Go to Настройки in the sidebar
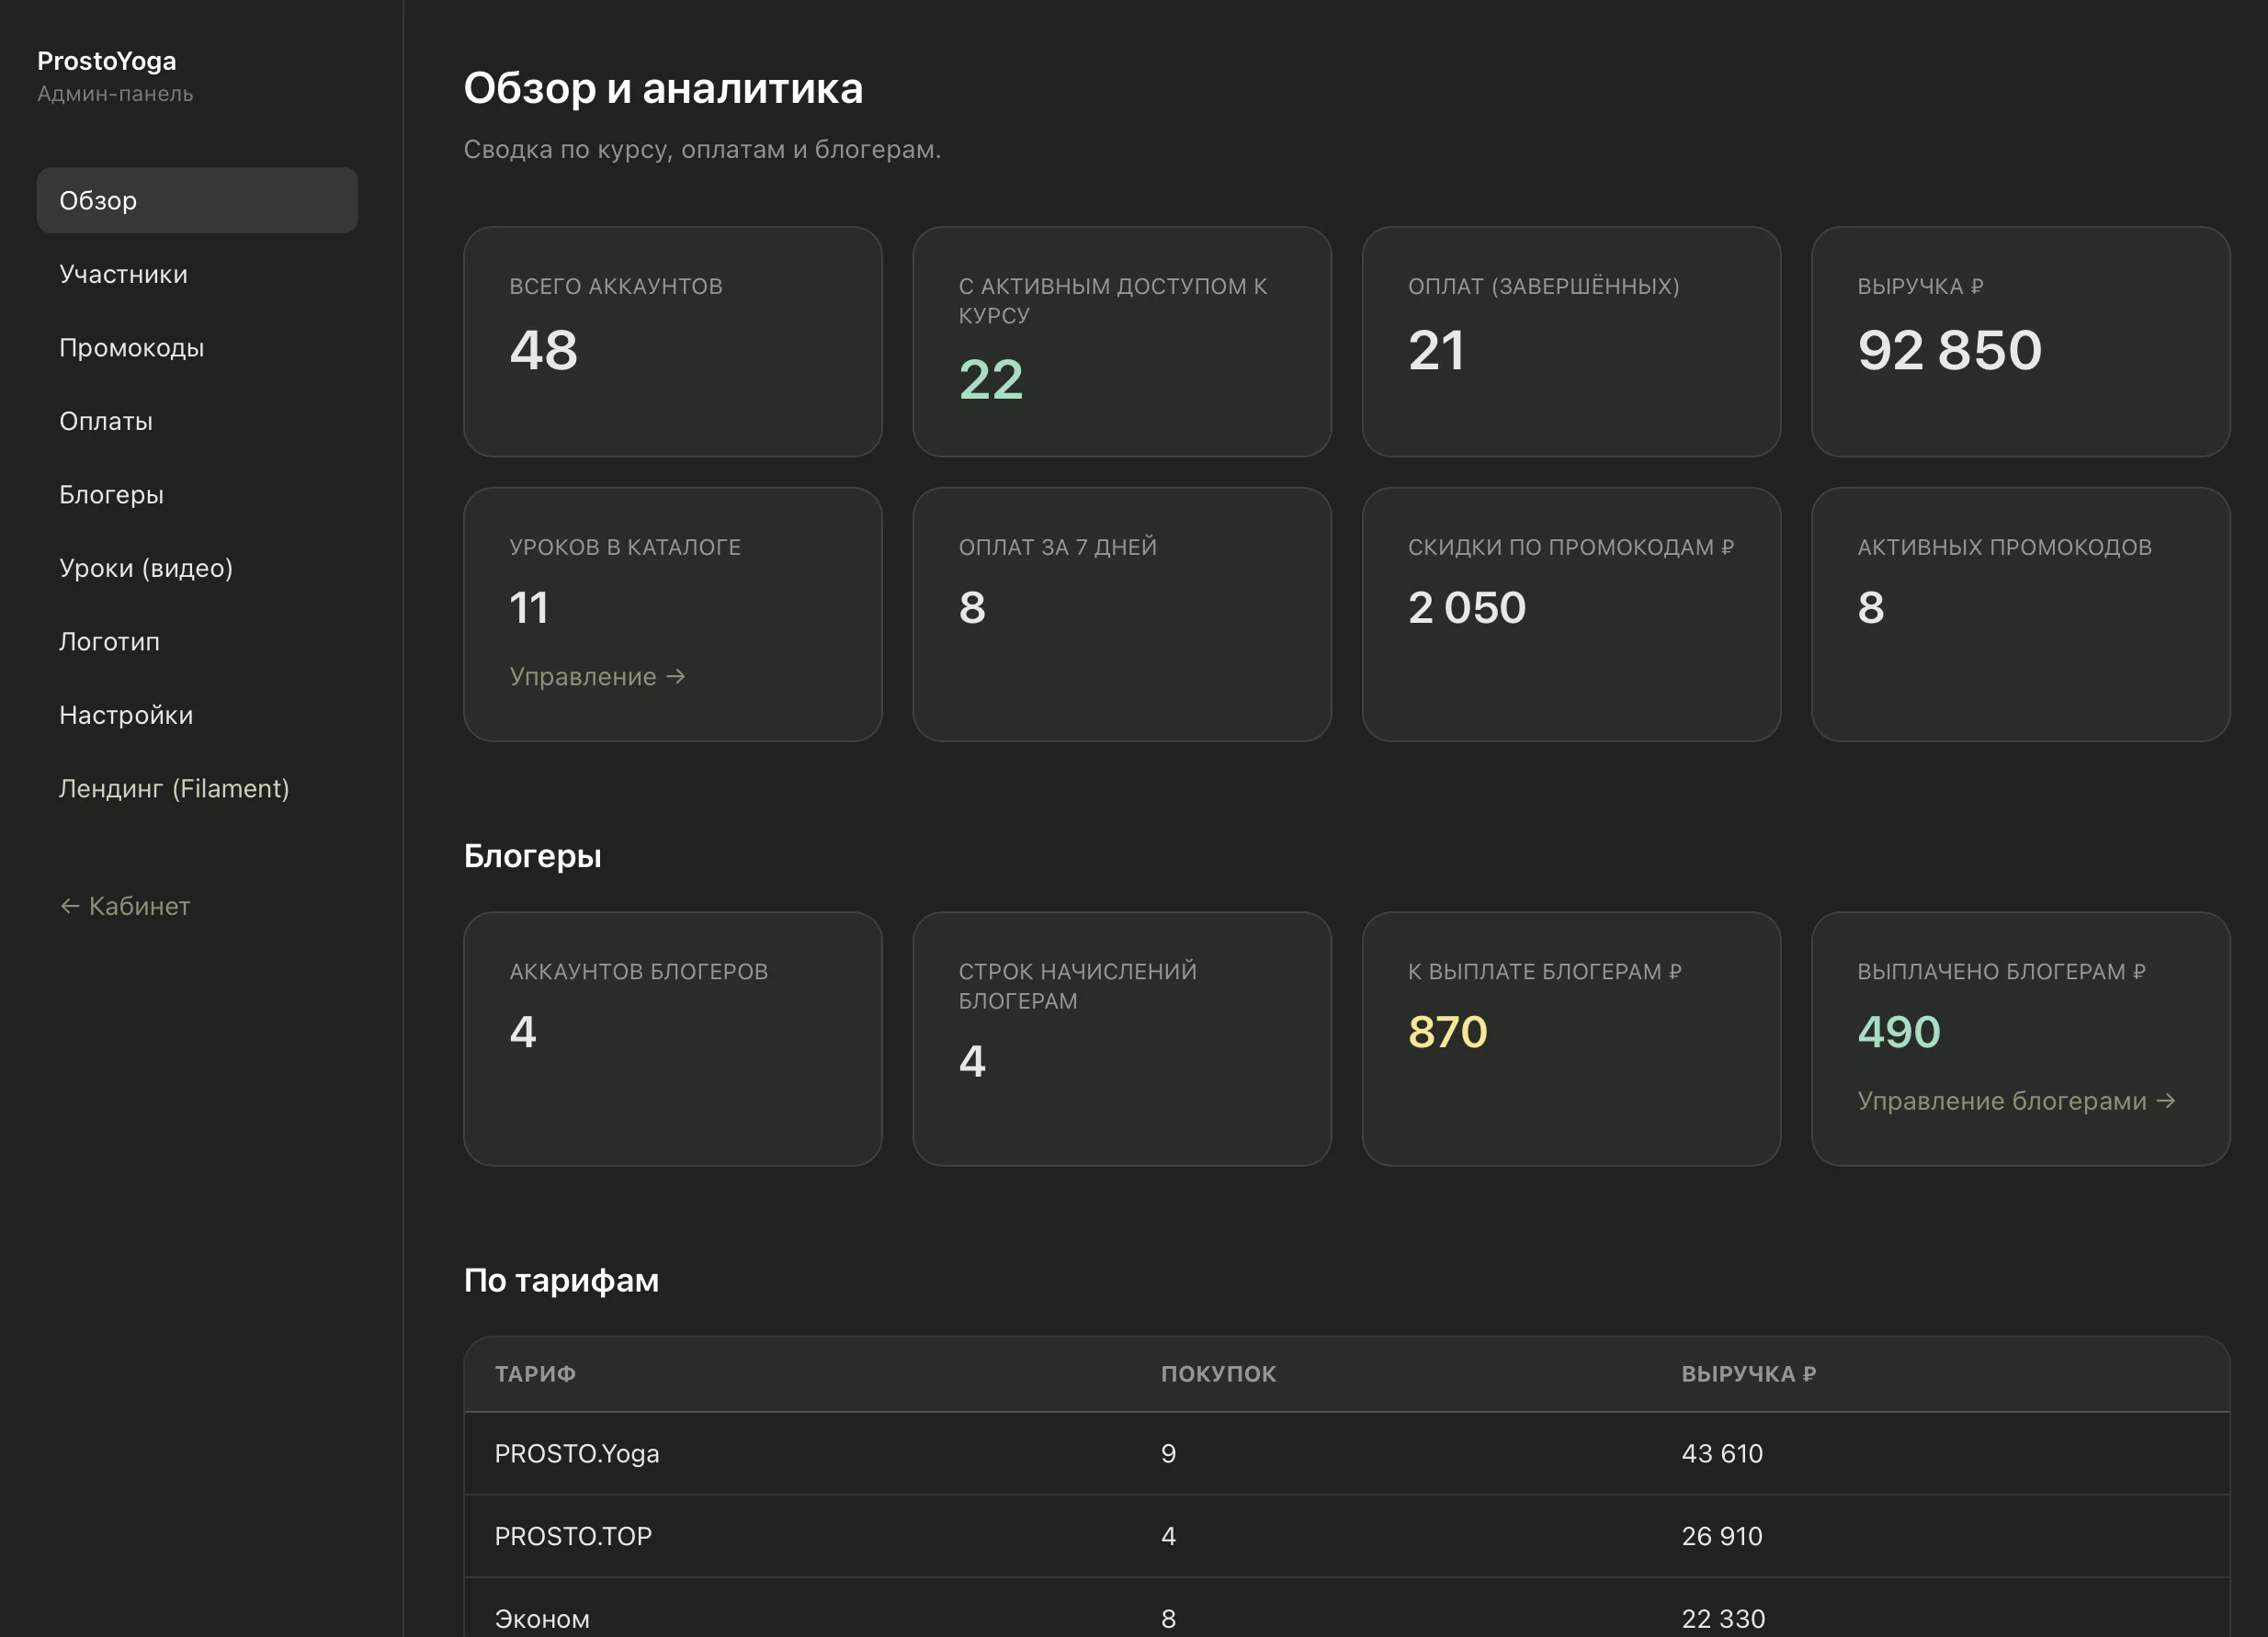This screenshot has height=1637, width=2268. click(x=197, y=715)
